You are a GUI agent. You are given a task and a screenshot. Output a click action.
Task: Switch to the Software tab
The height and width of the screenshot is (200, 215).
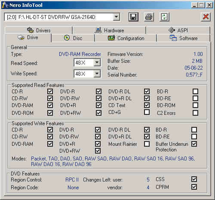184,38
